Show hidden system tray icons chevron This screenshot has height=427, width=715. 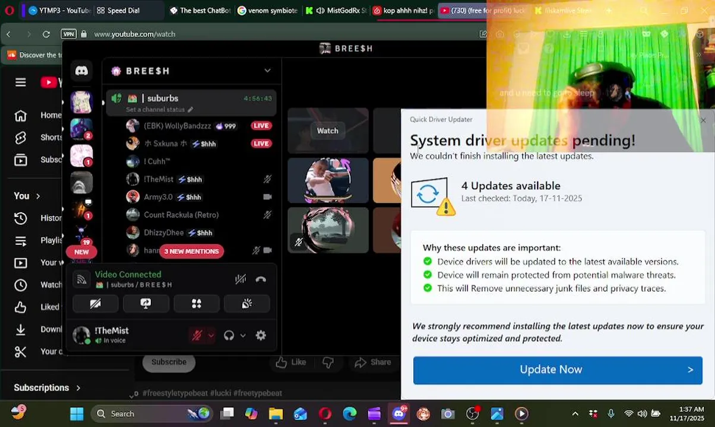575,413
